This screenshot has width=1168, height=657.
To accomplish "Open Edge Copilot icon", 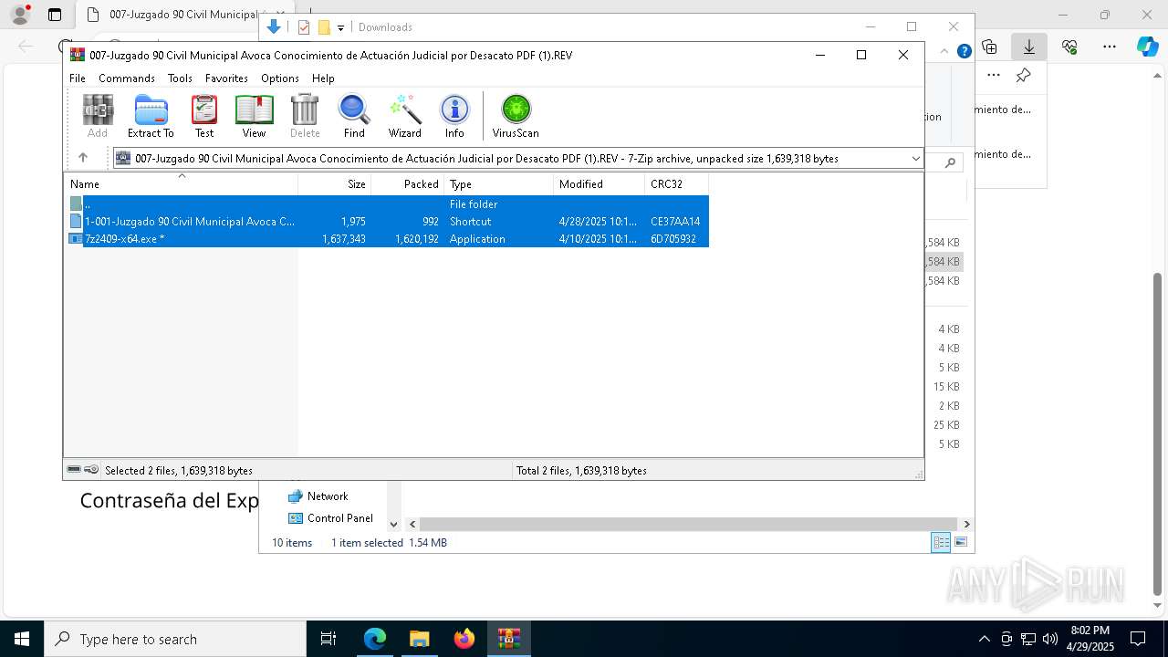I will pyautogui.click(x=1147, y=46).
